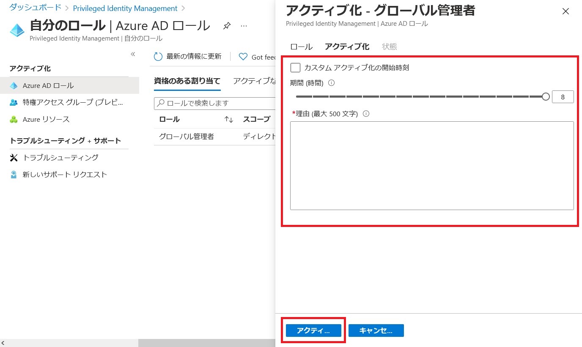Click the heart feedback icon
The width and height of the screenshot is (582, 347).
point(243,57)
